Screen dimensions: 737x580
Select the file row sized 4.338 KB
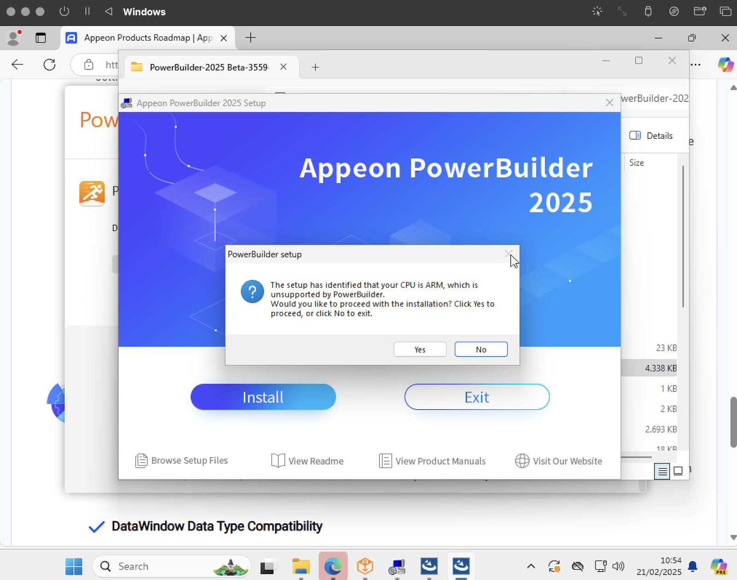(x=649, y=368)
